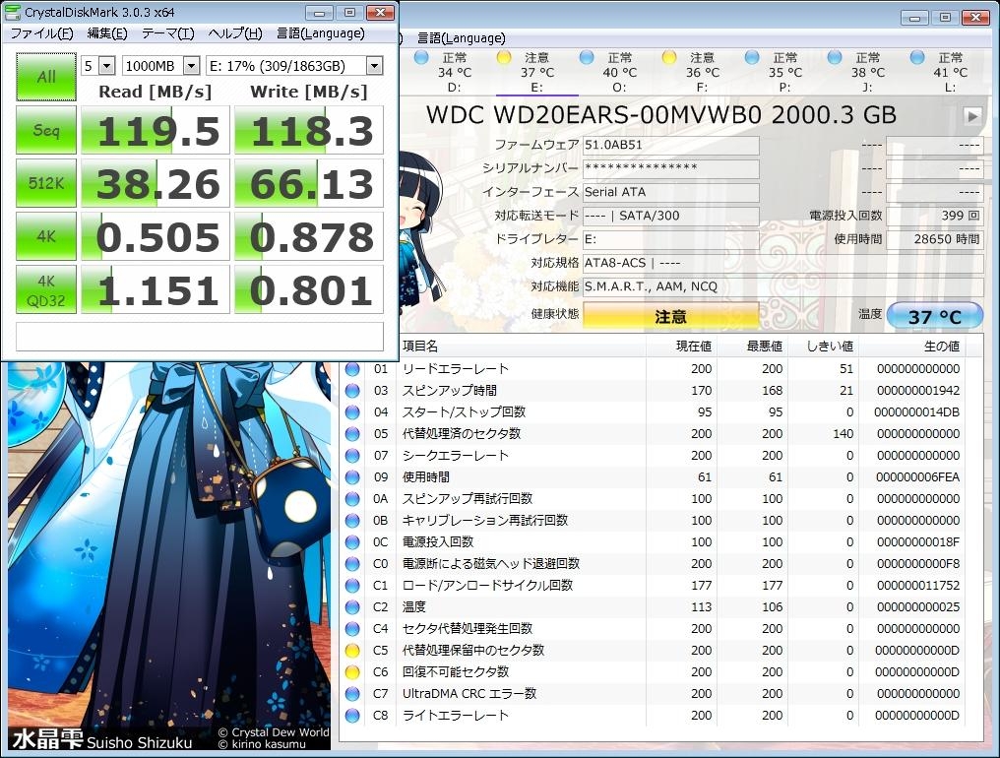Start the 4K QD32 benchmark test

[x=46, y=289]
